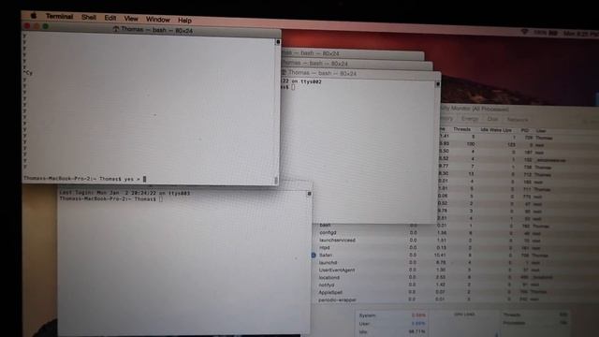Switch to Network tab in Activity Monitor
Image resolution: width=599 pixels, height=337 pixels.
click(518, 120)
